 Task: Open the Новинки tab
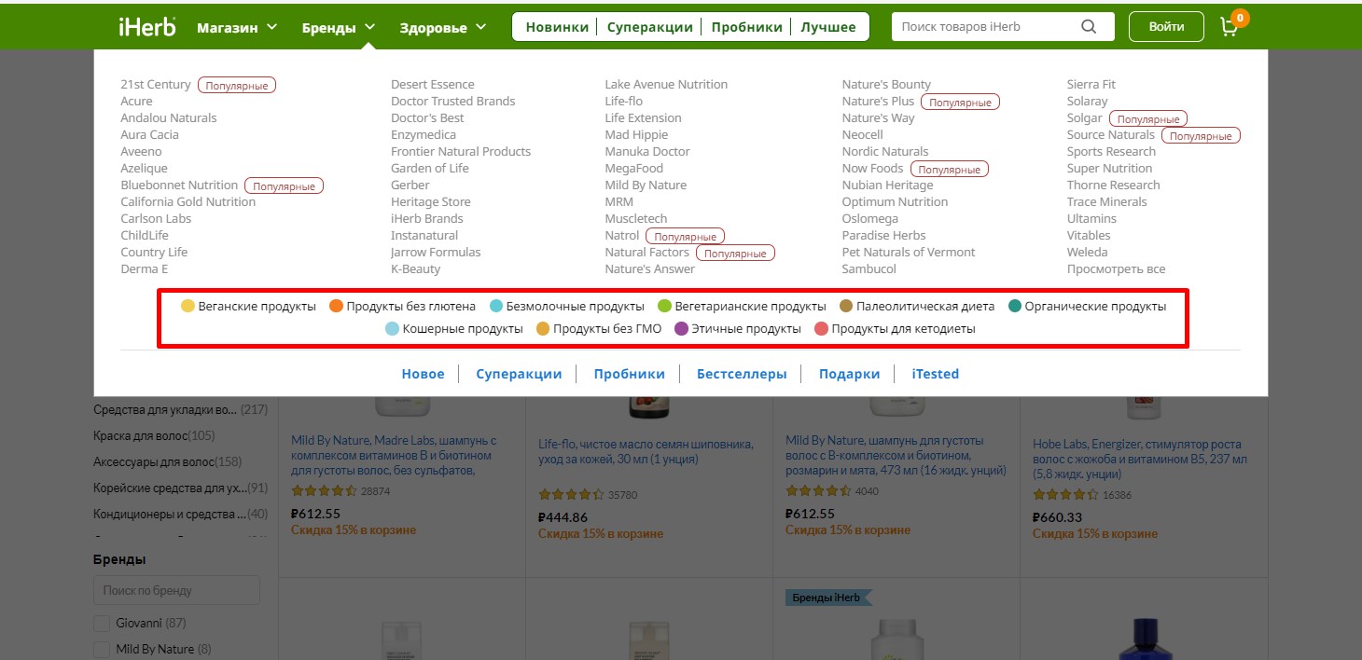coord(557,27)
